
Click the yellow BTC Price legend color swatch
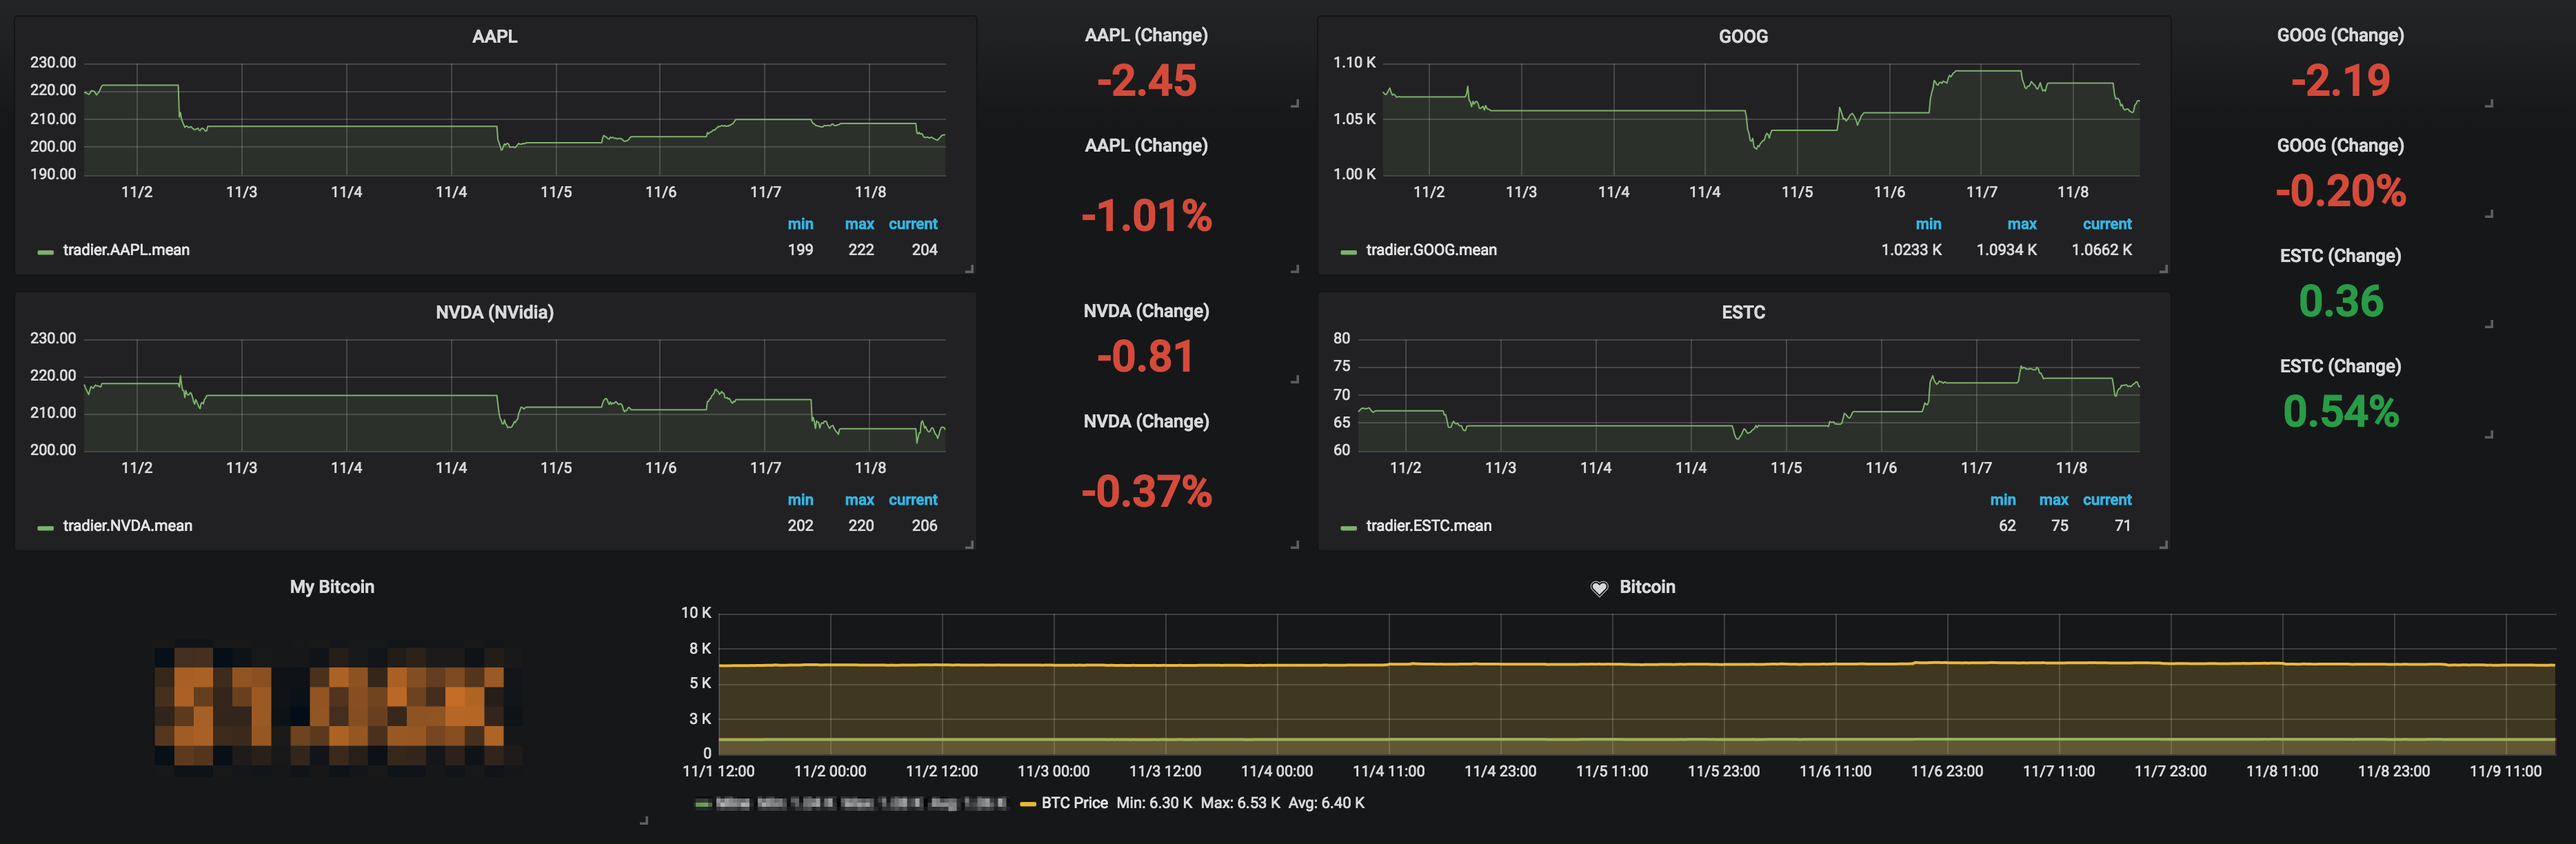tap(1027, 804)
